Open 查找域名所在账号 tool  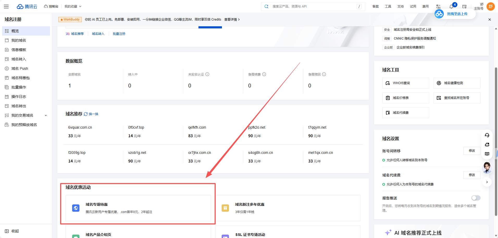pos(457,98)
